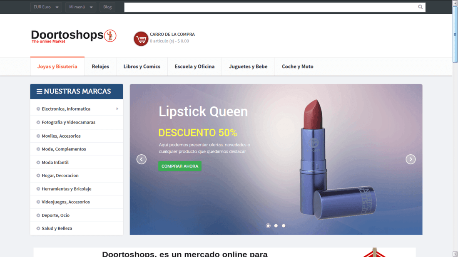Viewport: 458px width, 257px height.
Task: Click gear icon beside Herramientas y Bricolaje
Action: [x=38, y=189]
